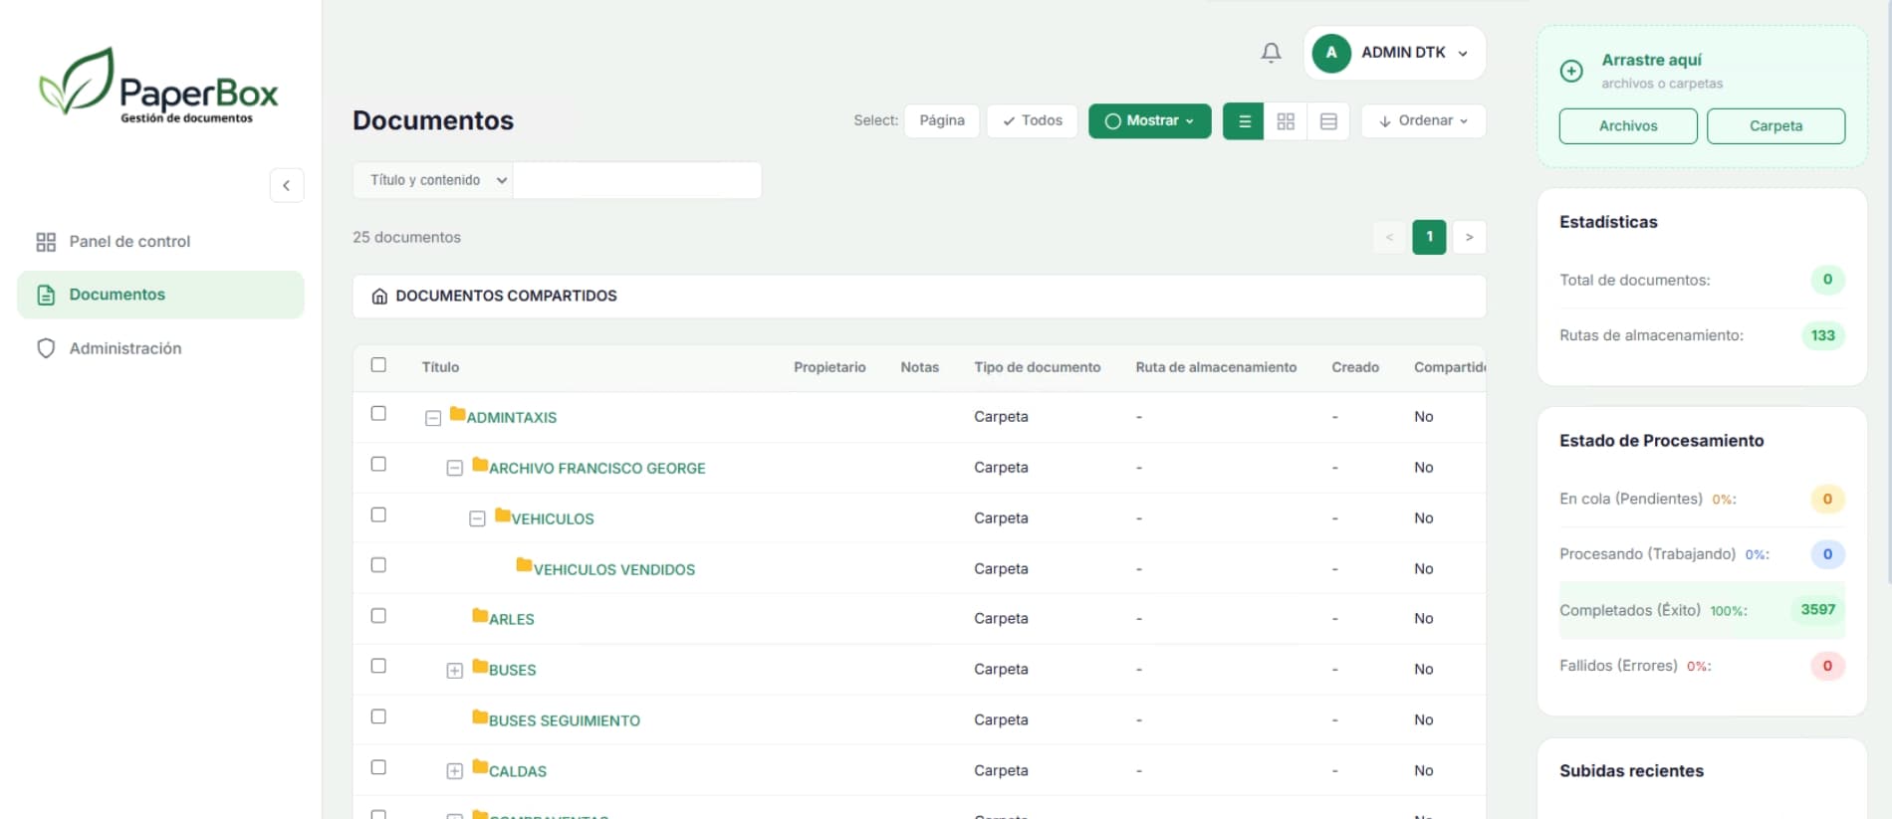
Task: Collapse the VEHICULOS folder
Action: (477, 519)
